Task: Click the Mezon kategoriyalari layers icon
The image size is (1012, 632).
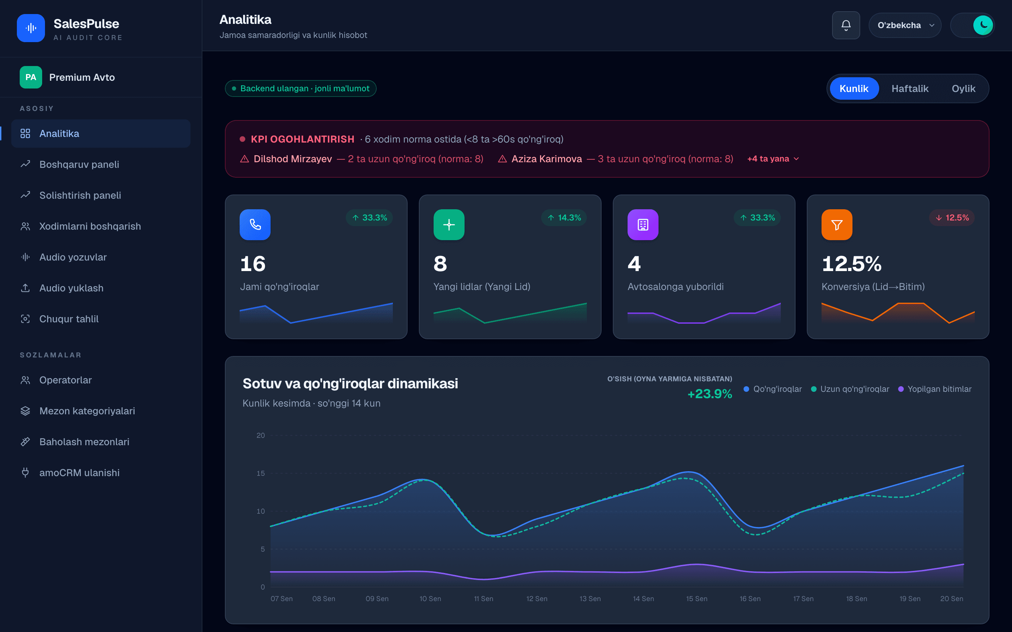Action: [x=25, y=411]
